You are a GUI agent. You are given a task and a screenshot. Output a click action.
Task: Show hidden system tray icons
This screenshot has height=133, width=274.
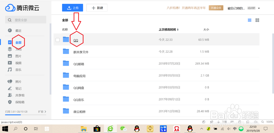tap(202, 129)
